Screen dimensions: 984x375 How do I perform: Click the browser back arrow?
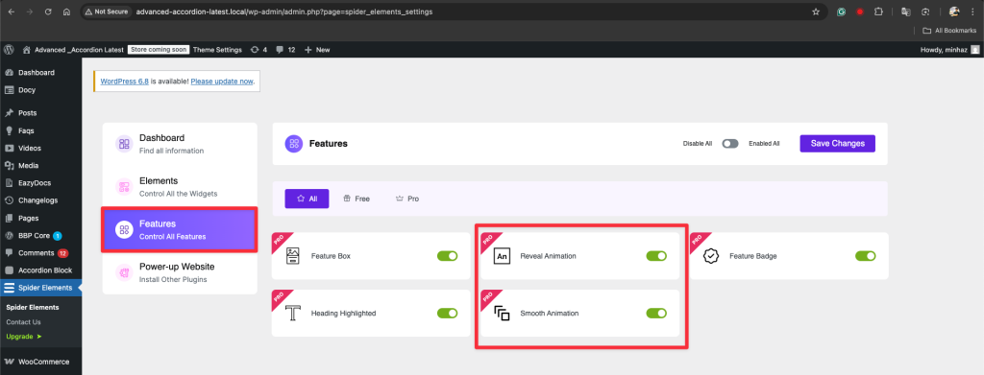click(12, 12)
